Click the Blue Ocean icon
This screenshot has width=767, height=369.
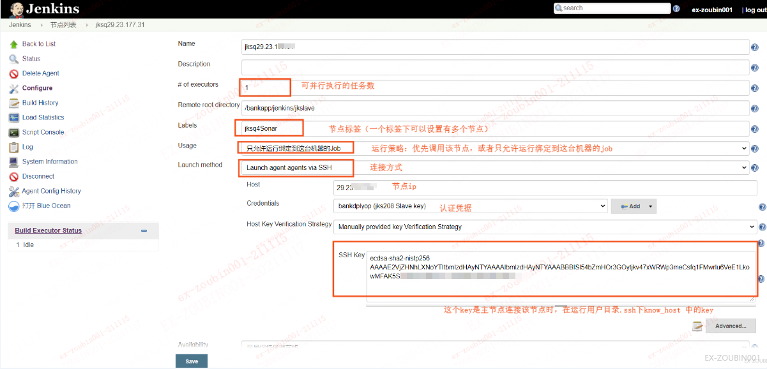14,206
